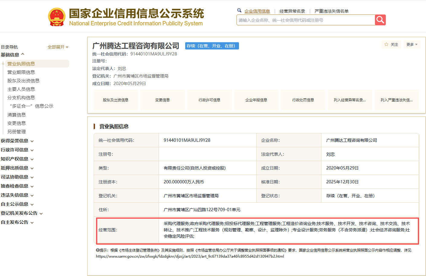Select 另册管理 in sidebar
The image size is (426, 276).
(x=17, y=132)
